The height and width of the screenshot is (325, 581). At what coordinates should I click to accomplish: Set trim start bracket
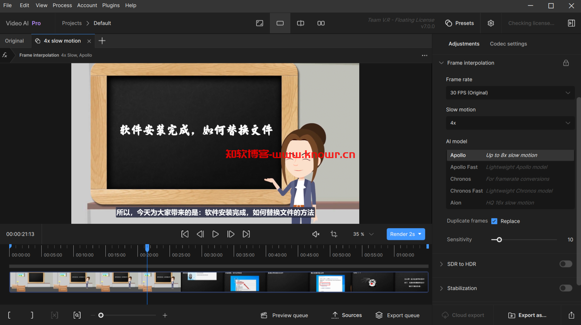tap(9, 315)
